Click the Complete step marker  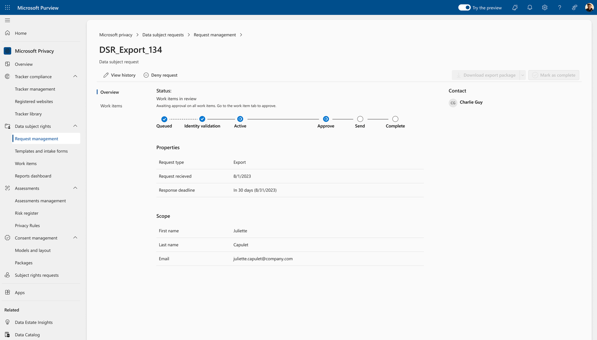(x=396, y=119)
